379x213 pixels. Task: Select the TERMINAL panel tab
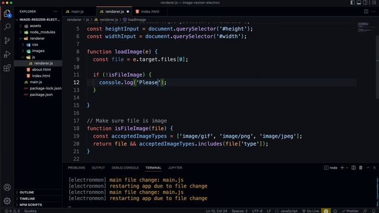(153, 167)
